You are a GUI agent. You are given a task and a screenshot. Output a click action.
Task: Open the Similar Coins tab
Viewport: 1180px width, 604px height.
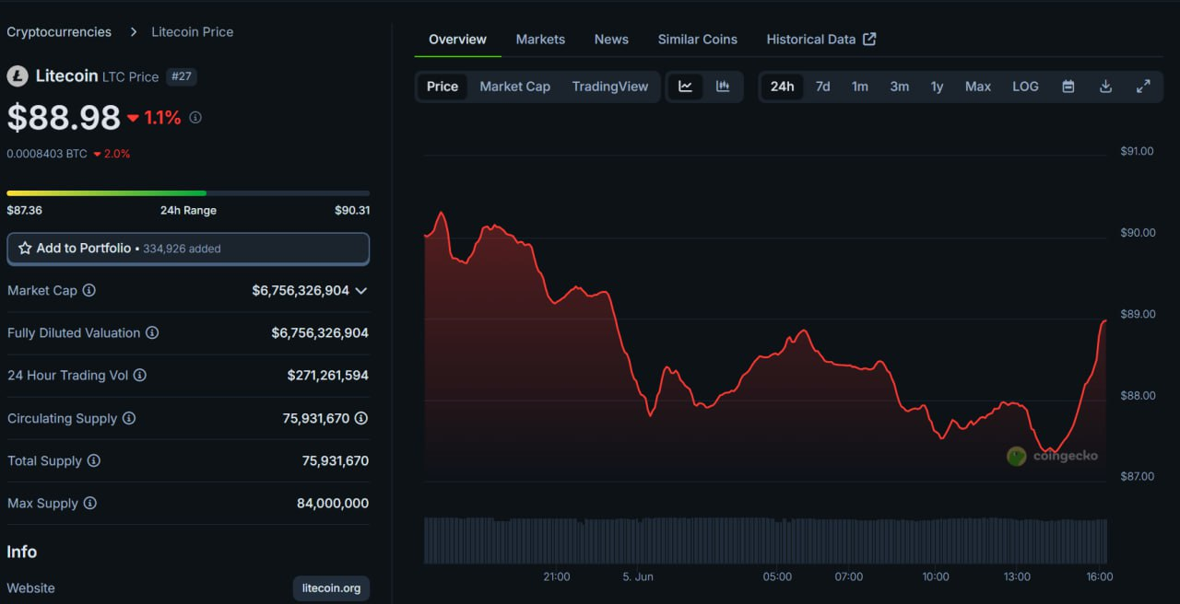coord(698,39)
